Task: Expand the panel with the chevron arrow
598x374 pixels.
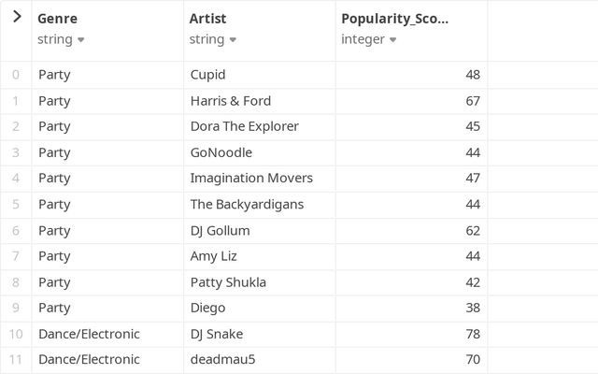Action: [x=17, y=17]
